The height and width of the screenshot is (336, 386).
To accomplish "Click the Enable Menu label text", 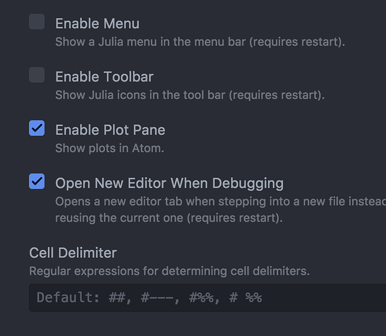I will coord(97,24).
